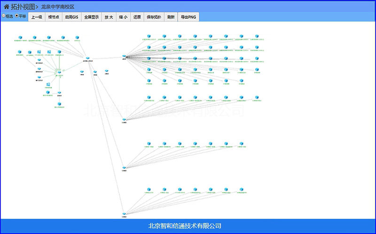Save layout via 保存拓扑
Image resolution: width=376 pixels, height=234 pixels.
[154, 17]
